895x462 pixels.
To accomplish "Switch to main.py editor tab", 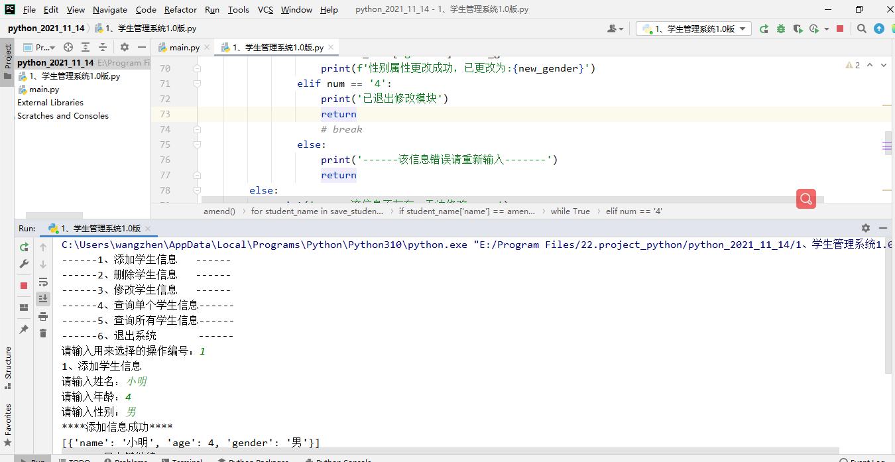I will point(184,47).
